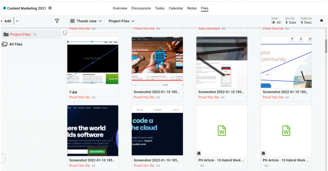Click Word icon on second PH Article
The image size is (328, 171).
286,131
